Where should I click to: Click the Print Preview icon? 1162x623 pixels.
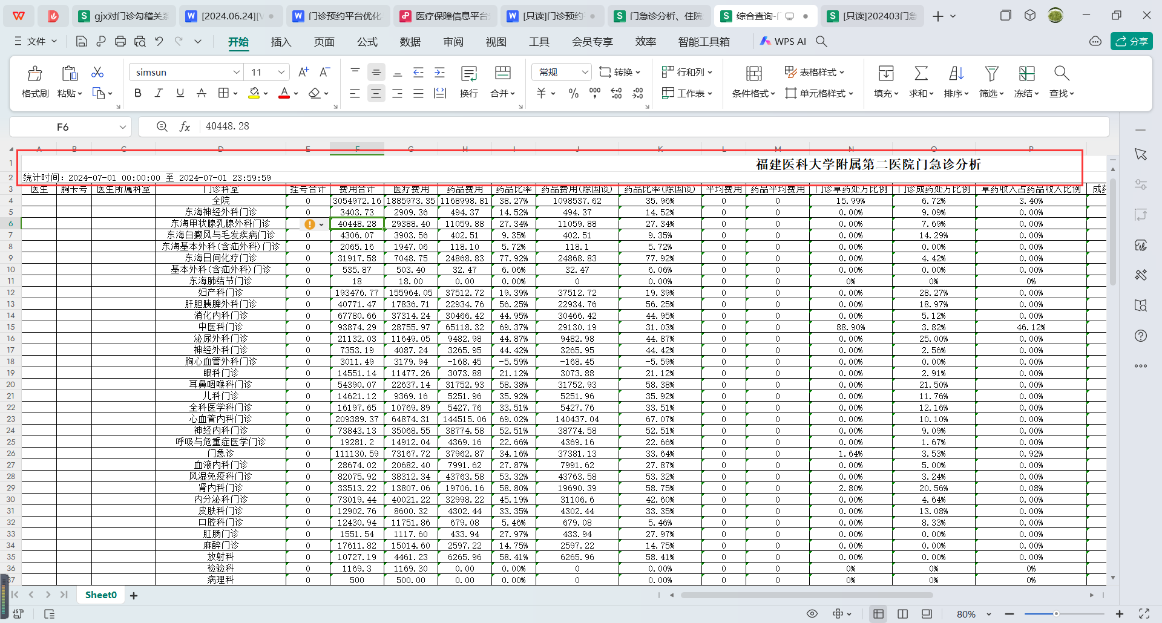(x=140, y=41)
